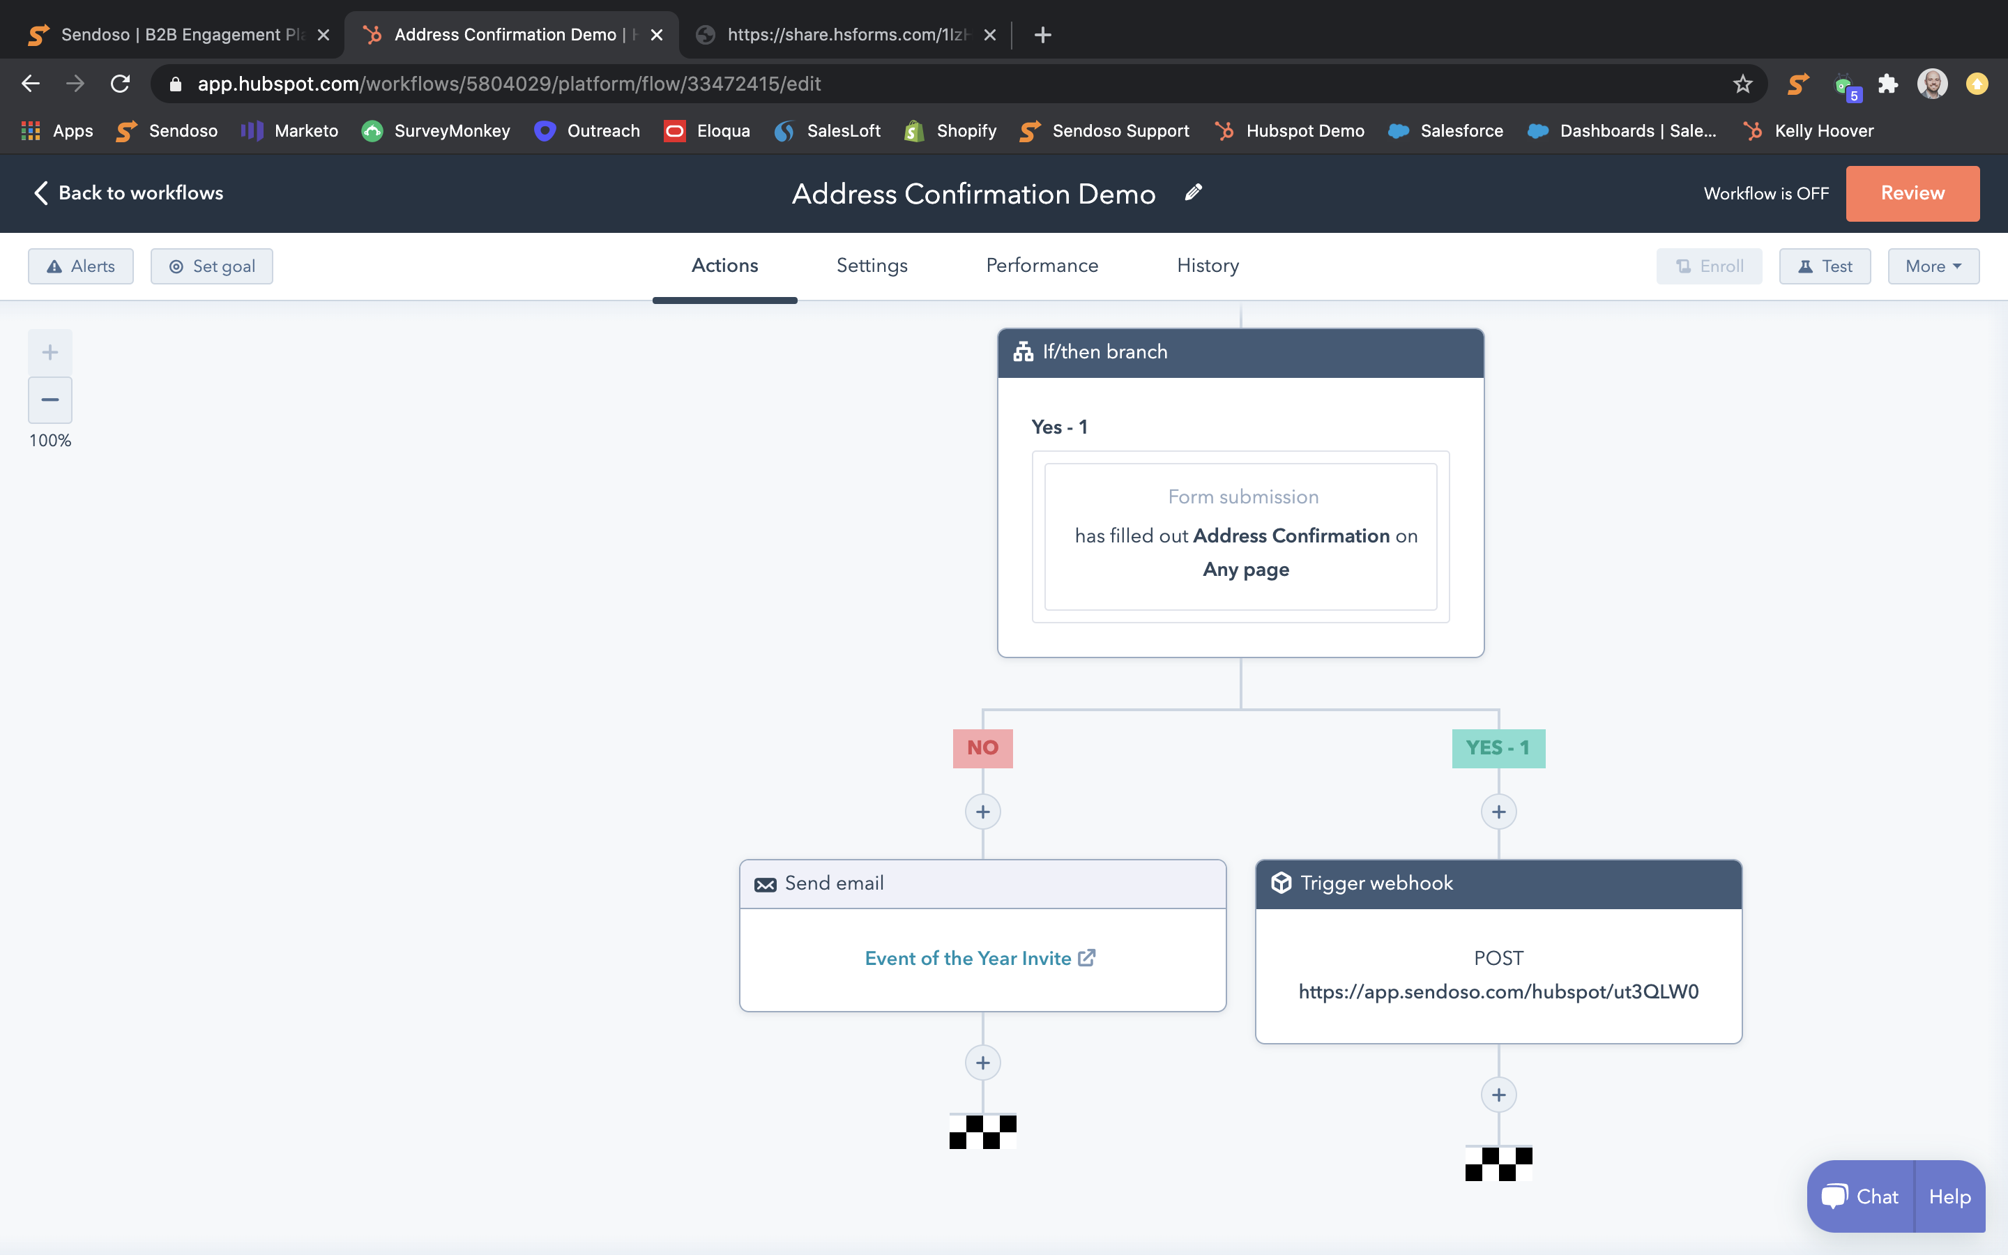Open the Chat support widget

(1860, 1196)
